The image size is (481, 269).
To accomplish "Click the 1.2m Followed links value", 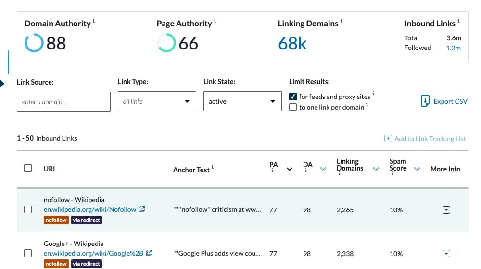I will [x=454, y=48].
